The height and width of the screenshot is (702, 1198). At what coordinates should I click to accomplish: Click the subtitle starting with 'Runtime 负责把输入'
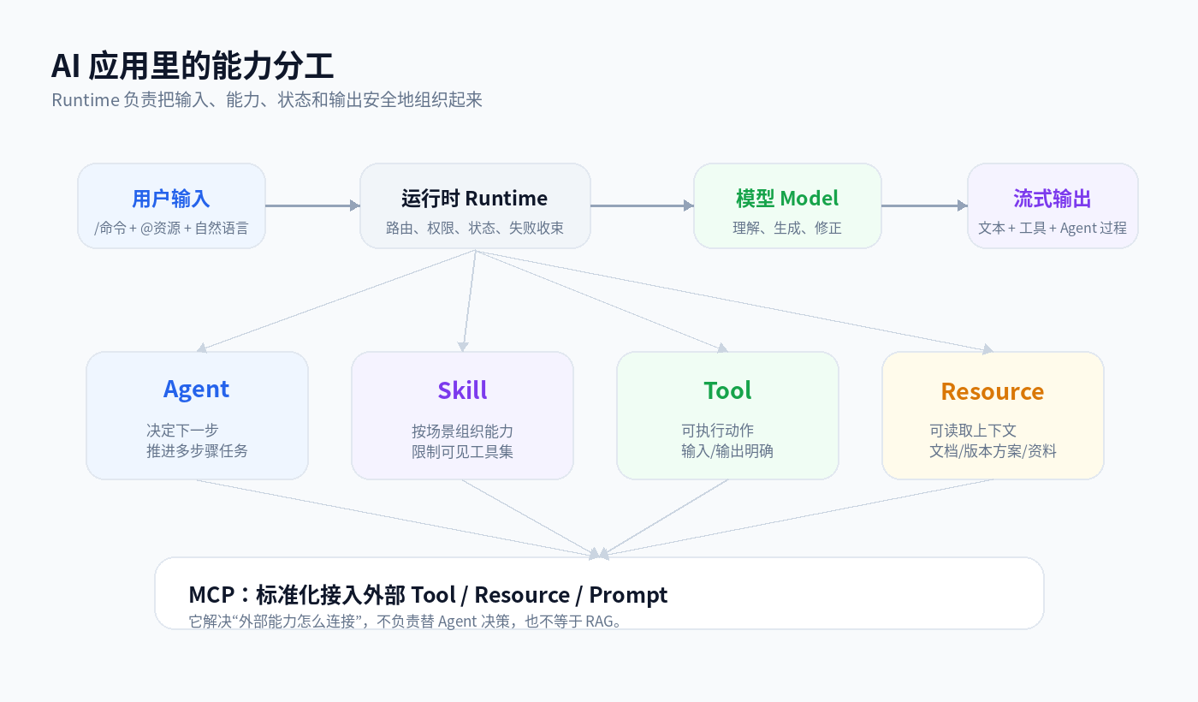267,99
